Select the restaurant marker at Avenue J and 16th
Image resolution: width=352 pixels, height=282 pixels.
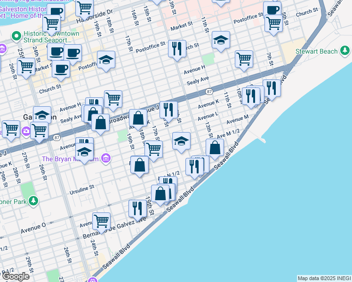168,110
